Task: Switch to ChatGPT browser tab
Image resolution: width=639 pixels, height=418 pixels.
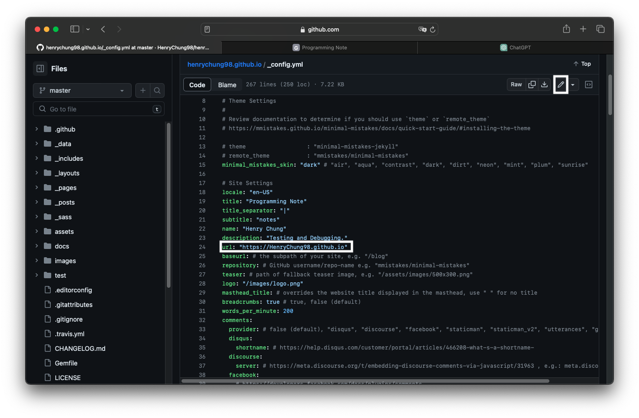Action: (515, 48)
